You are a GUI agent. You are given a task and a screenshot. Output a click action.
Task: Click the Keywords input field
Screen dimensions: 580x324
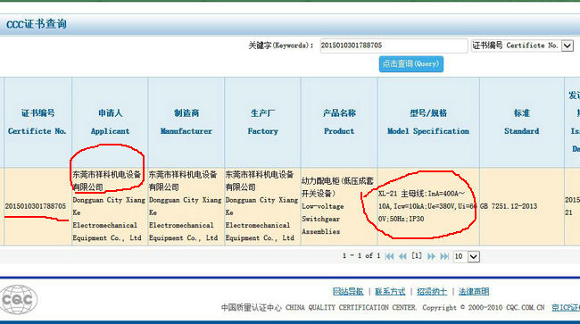coord(394,46)
